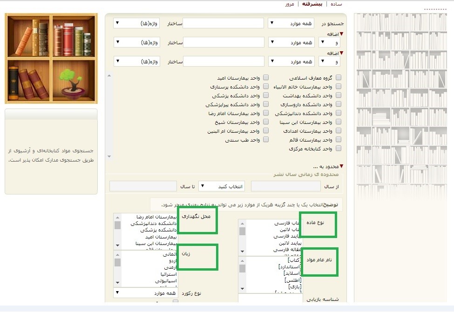
Task: Open the نوع رکورد همه موارد dropdown
Action: [x=146, y=293]
